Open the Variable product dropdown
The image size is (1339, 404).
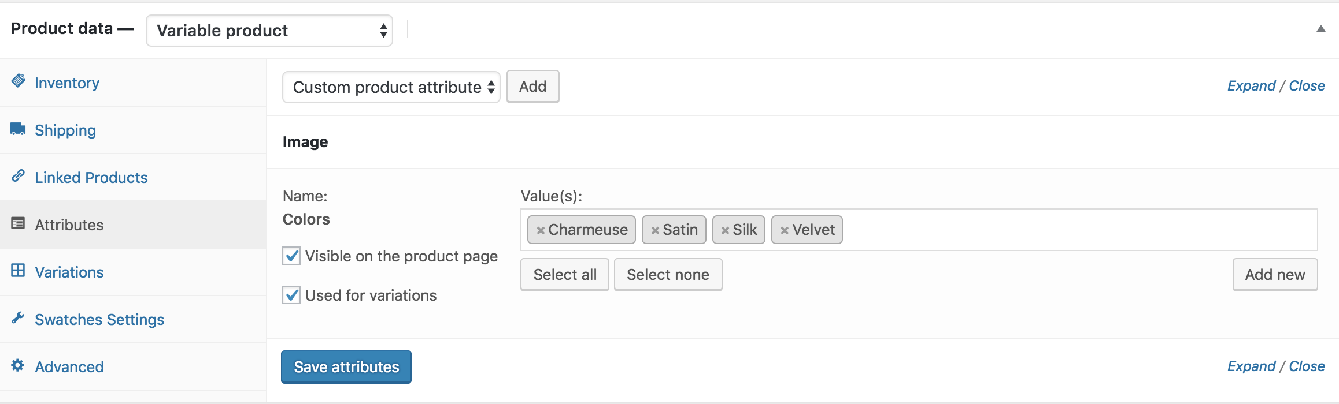[x=269, y=31]
